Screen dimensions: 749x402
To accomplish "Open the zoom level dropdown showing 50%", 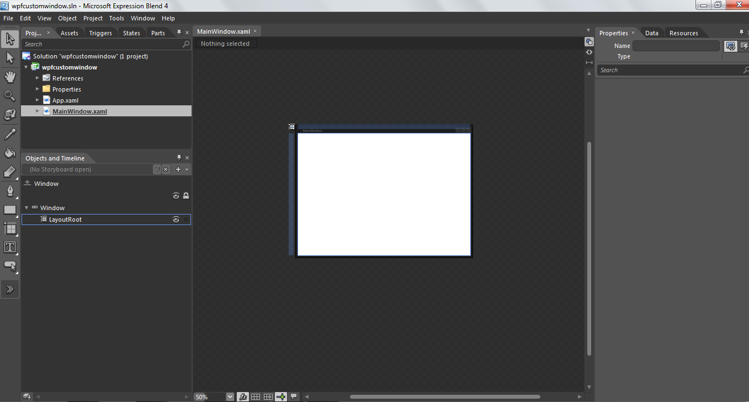I will pos(230,396).
